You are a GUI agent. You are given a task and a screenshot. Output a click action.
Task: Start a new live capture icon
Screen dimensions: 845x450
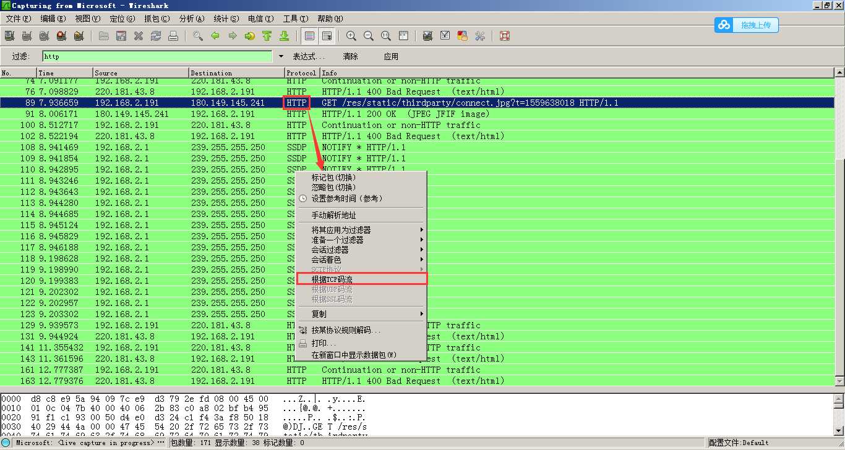point(44,36)
